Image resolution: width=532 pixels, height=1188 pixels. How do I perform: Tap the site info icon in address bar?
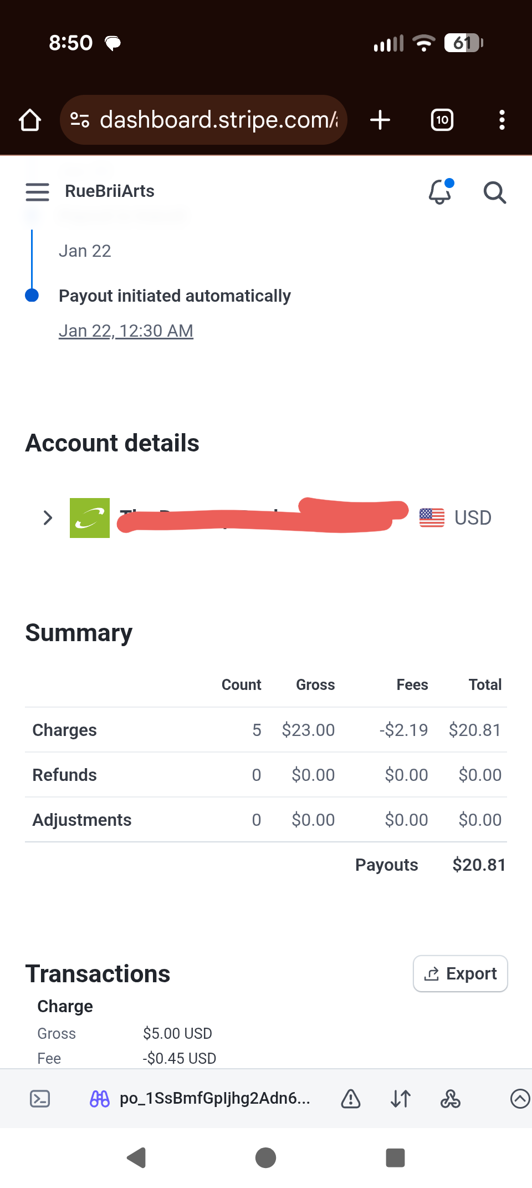tap(80, 120)
